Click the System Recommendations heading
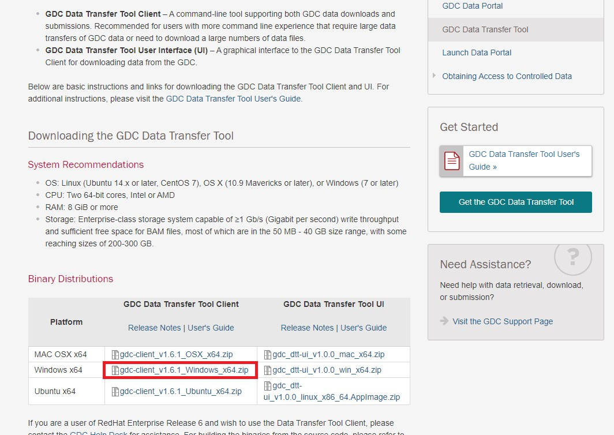614x435 pixels. coord(86,164)
